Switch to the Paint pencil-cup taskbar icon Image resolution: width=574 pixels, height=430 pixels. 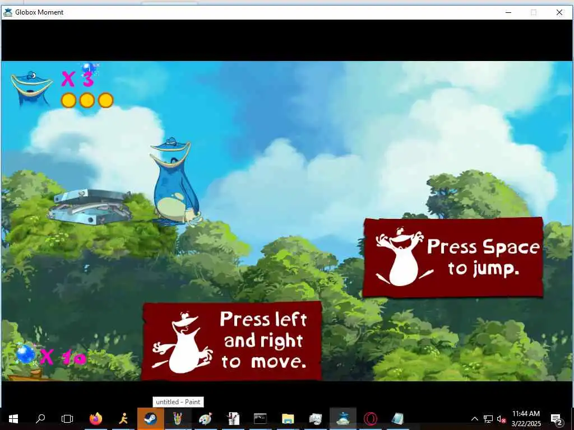point(178,419)
